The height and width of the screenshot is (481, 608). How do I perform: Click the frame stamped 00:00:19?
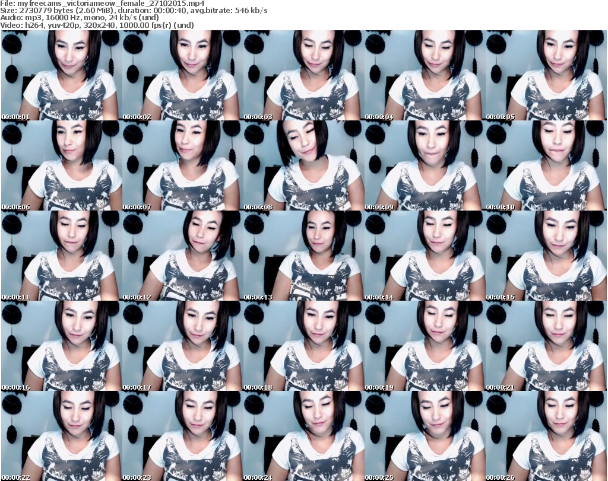click(x=425, y=346)
